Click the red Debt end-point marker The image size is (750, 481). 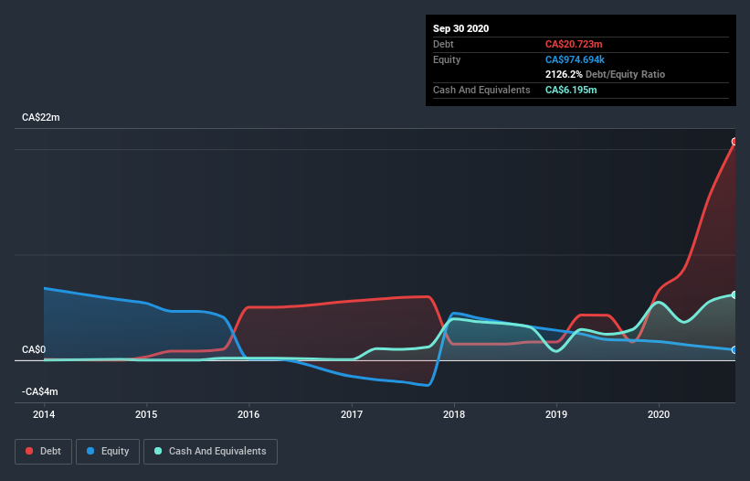pos(734,142)
